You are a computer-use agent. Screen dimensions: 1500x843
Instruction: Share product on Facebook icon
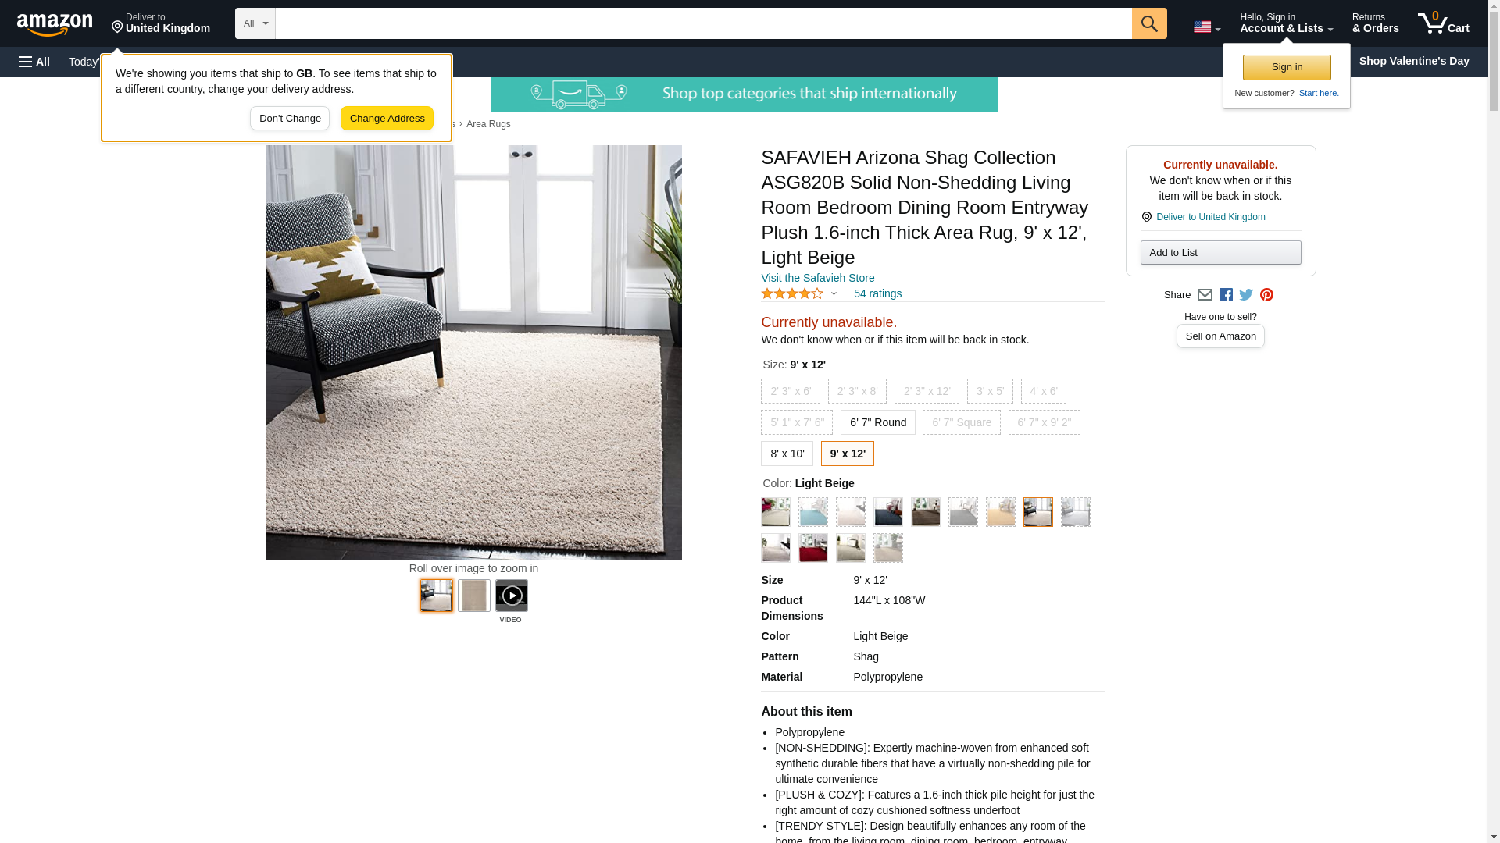[1226, 295]
